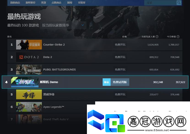
Task: Open the 解限机 Demo banner image
Action: click(x=25, y=82)
